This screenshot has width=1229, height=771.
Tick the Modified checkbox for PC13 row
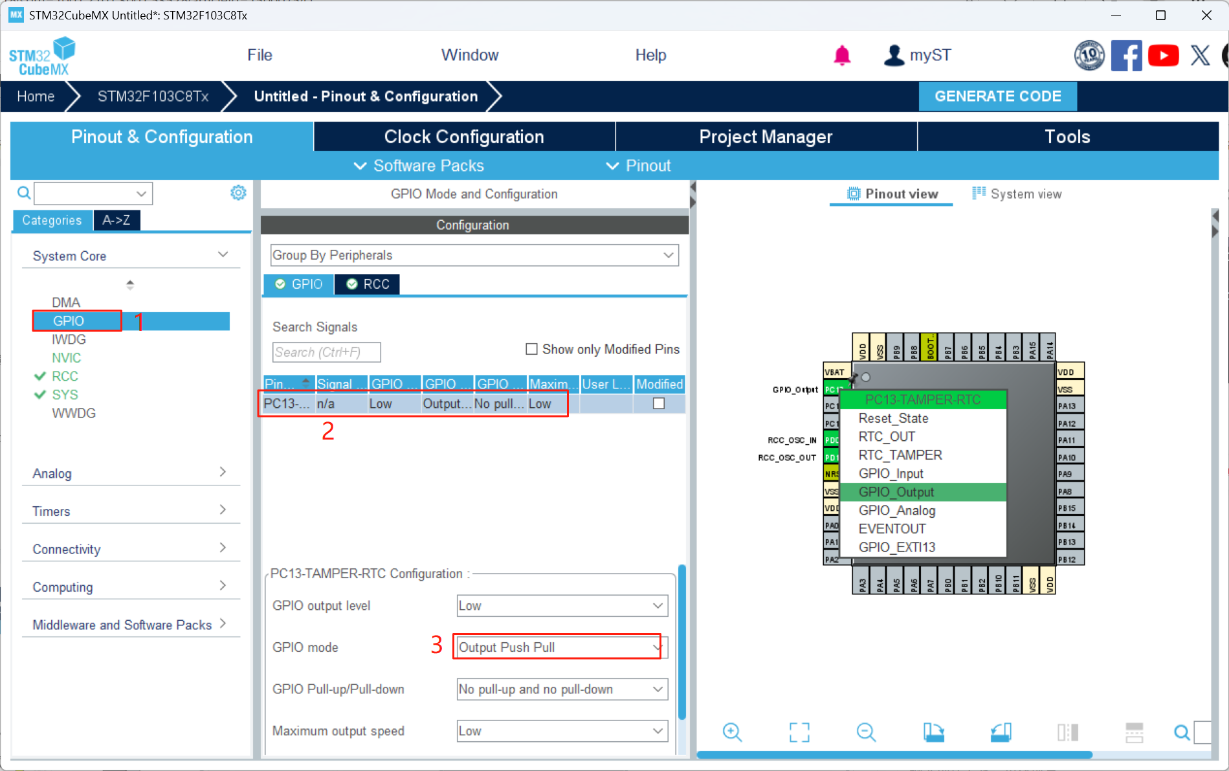click(x=659, y=403)
